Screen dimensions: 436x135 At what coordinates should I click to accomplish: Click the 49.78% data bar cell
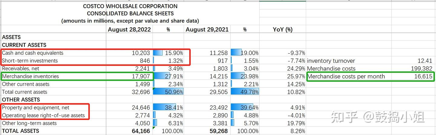point(245,92)
